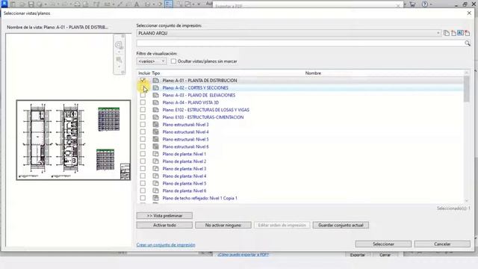Click the duplicate print set icon
The height and width of the screenshot is (269, 478).
coord(447,33)
